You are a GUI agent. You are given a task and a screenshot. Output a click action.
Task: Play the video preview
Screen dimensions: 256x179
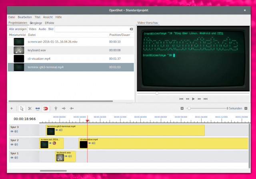coord(193,99)
